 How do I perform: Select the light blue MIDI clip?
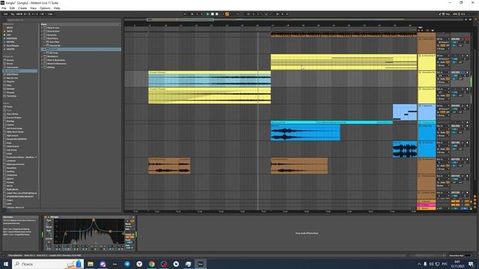click(405, 112)
